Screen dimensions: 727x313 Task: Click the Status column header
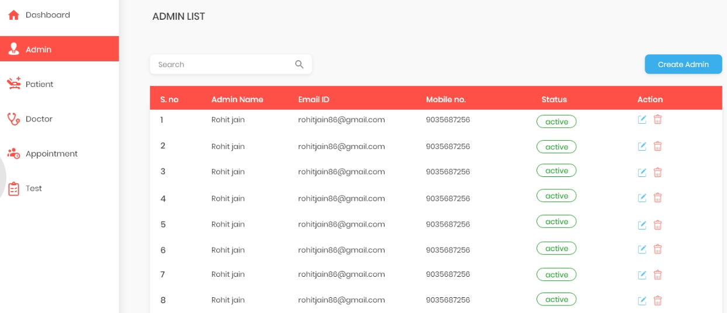[554, 99]
